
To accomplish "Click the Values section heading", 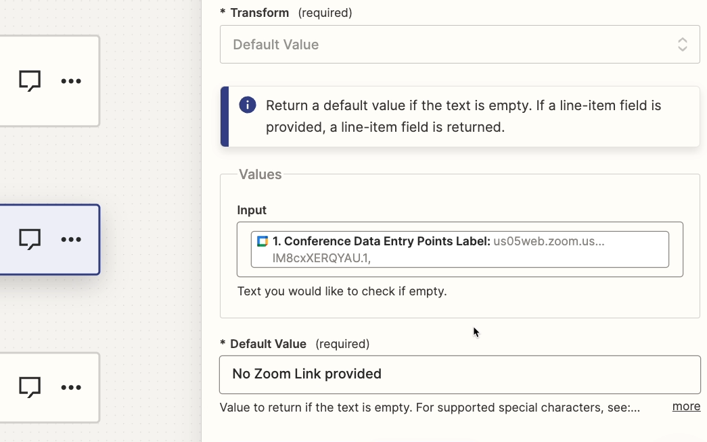I will coord(260,174).
